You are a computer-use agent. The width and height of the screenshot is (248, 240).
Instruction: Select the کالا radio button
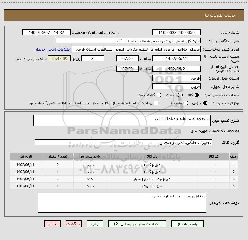point(197,95)
